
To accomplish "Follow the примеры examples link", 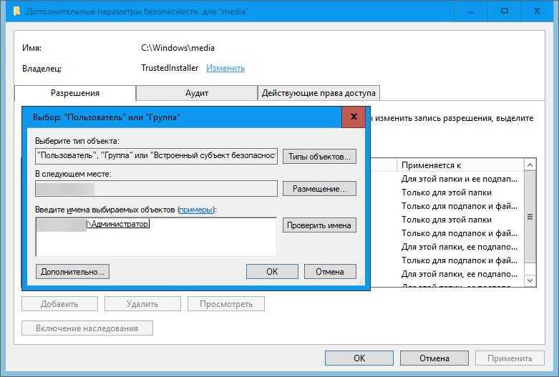I will (195, 210).
